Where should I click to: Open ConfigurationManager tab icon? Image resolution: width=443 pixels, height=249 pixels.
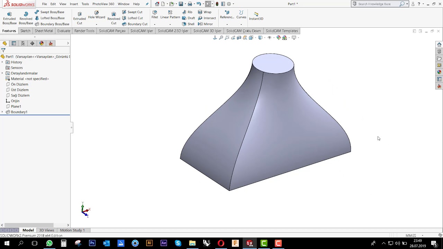coord(23,43)
